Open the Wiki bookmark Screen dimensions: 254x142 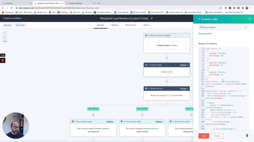(x=52, y=12)
